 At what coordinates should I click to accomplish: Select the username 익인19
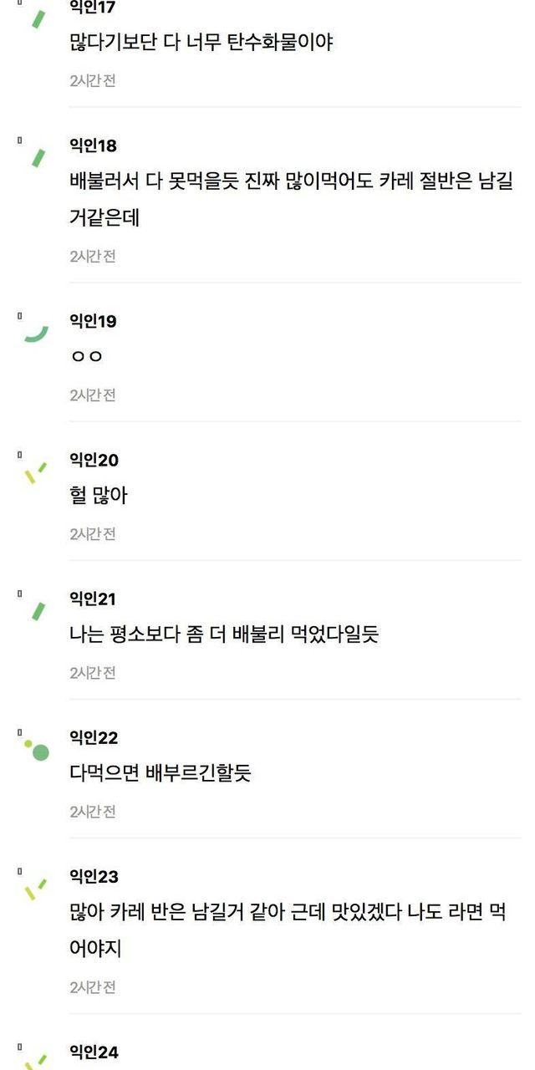(x=93, y=321)
